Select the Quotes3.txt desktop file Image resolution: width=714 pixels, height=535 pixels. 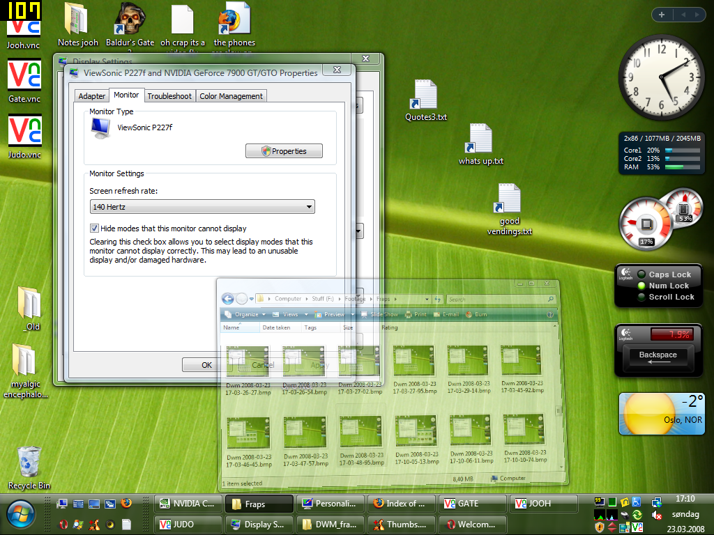pyautogui.click(x=426, y=100)
